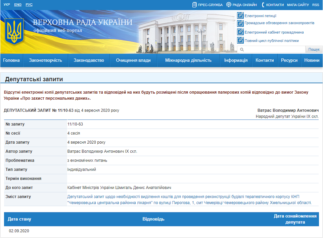This screenshot has width=323, height=238.
Task: Click the Press Service document icon
Action: (194, 5)
